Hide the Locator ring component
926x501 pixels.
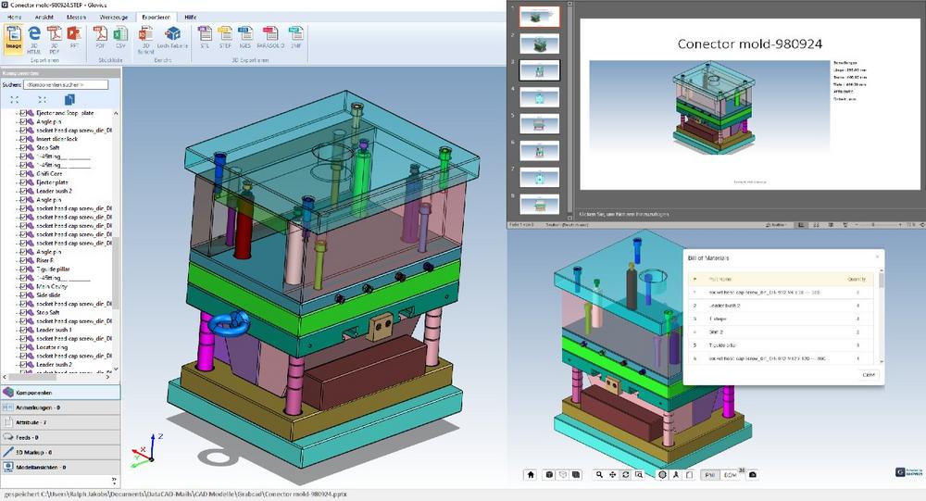(x=24, y=347)
